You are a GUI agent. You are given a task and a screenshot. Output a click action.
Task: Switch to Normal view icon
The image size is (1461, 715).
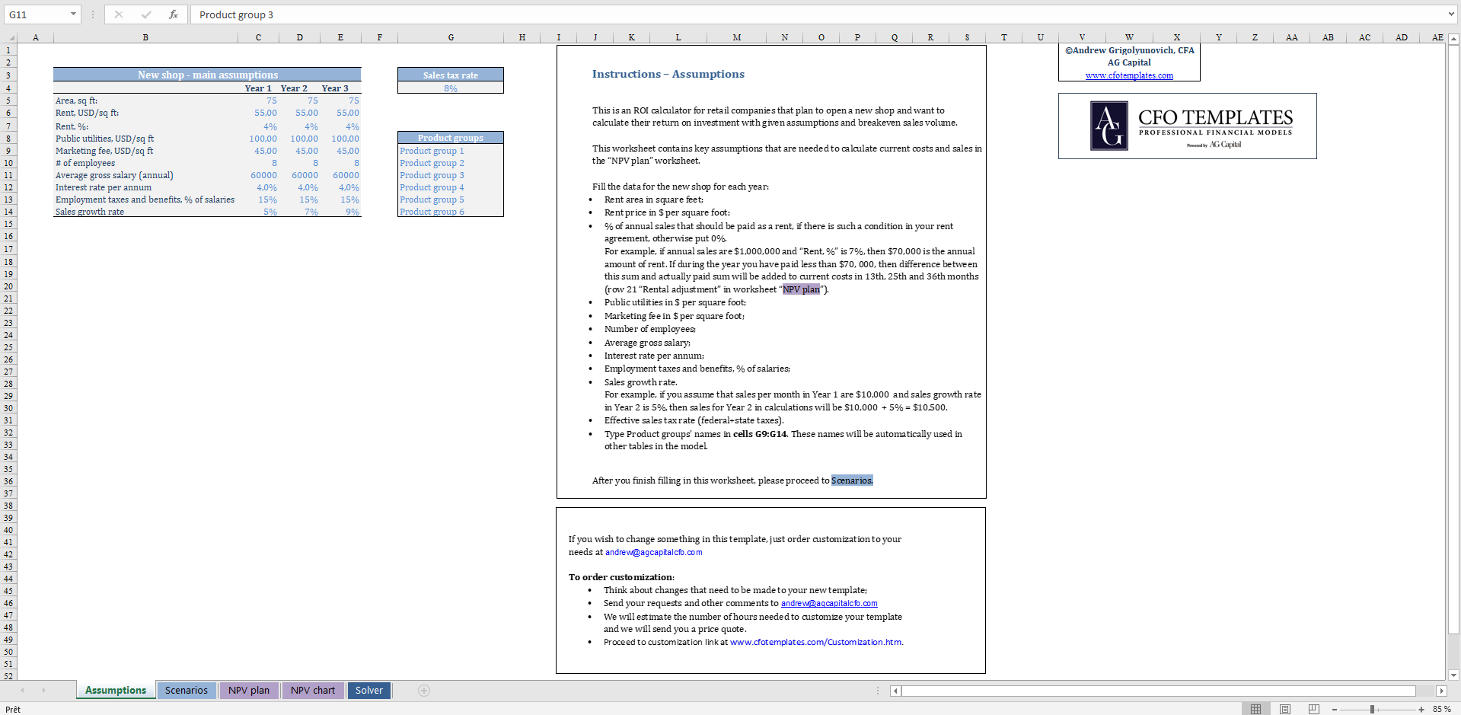tap(1255, 709)
